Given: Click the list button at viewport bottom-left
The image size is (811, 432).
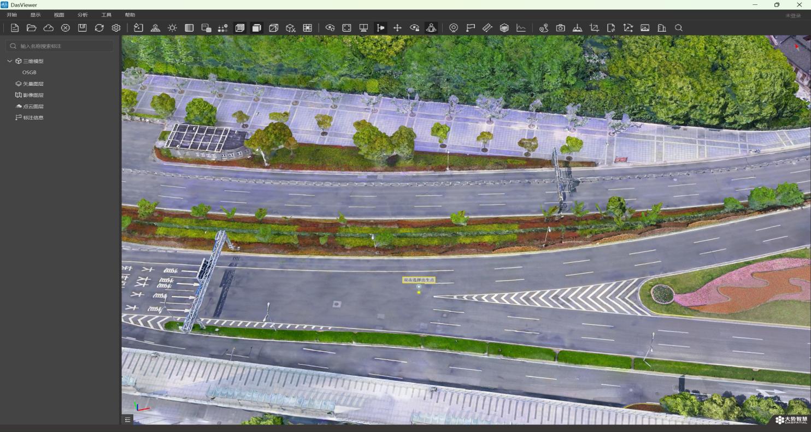Looking at the screenshot, I should (127, 419).
